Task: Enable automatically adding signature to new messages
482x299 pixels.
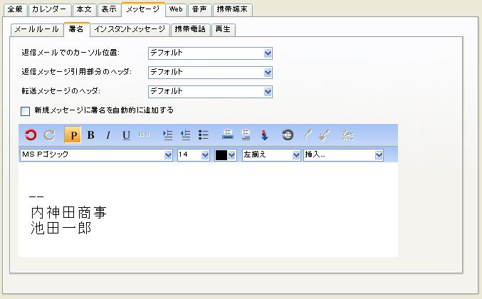Action: pyautogui.click(x=25, y=111)
